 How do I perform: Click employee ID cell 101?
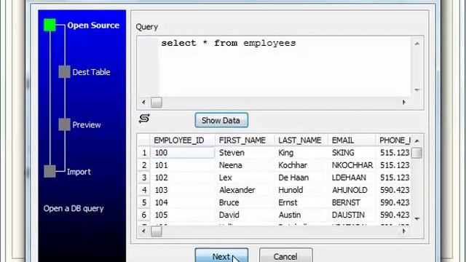[183, 165]
